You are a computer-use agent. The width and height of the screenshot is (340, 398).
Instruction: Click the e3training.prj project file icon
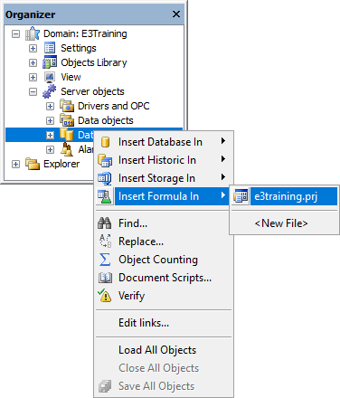coord(241,196)
